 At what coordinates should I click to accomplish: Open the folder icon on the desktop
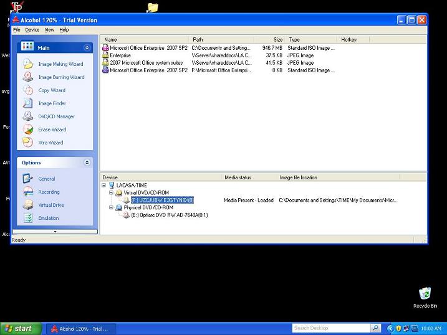point(153,7)
